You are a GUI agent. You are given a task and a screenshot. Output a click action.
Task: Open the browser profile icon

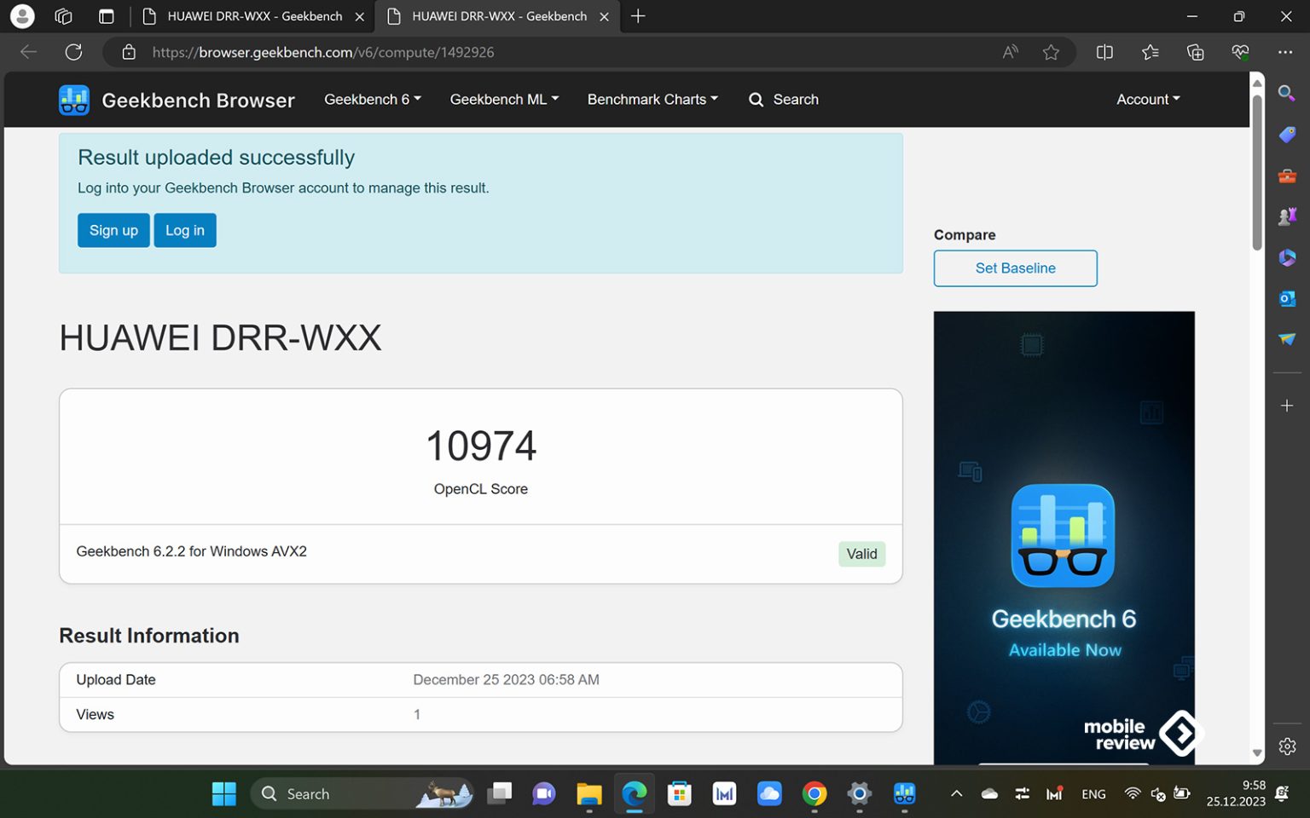point(22,16)
